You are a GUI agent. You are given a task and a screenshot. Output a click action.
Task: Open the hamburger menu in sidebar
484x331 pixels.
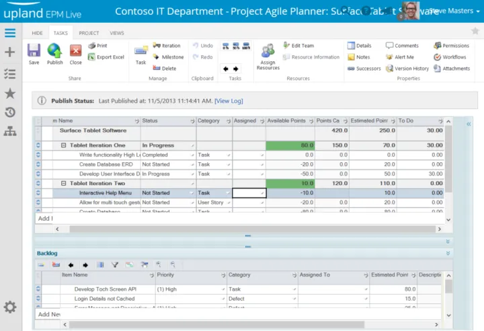(x=10, y=33)
